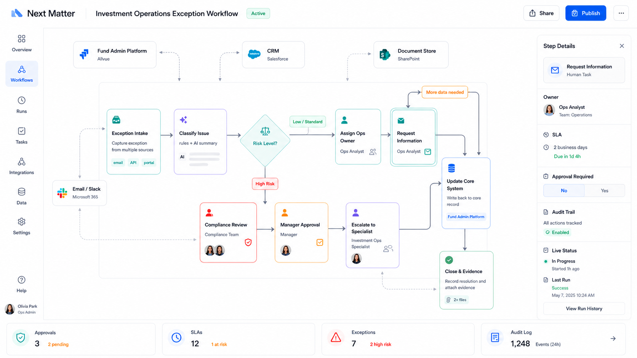
Task: Click the Approvals shield icon
Action: click(x=21, y=338)
